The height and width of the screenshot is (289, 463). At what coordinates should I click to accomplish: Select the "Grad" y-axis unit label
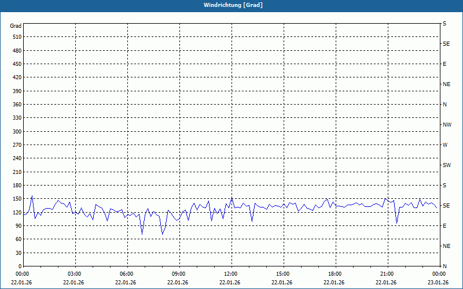[x=16, y=26]
